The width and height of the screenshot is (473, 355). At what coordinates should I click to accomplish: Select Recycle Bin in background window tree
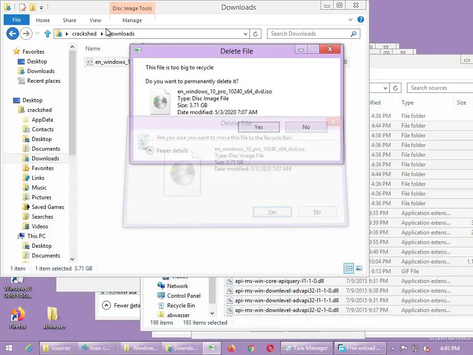pyautogui.click(x=177, y=306)
